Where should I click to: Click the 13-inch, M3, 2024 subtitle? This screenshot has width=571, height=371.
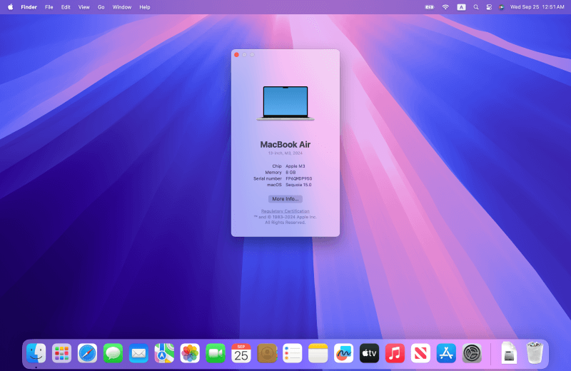tap(285, 153)
